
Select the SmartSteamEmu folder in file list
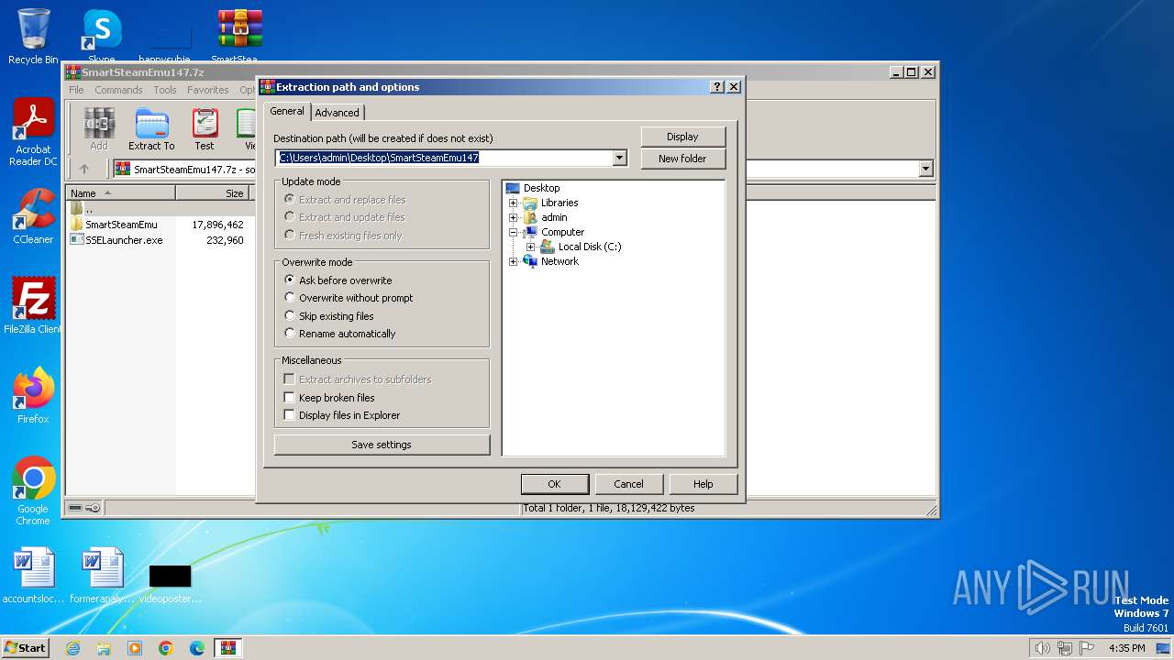tap(121, 225)
